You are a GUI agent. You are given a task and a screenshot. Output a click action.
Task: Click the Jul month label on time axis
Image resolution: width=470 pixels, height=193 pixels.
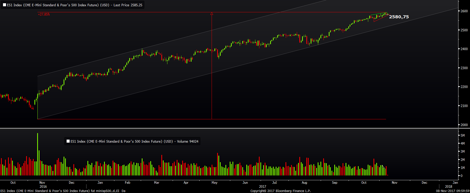274,182
